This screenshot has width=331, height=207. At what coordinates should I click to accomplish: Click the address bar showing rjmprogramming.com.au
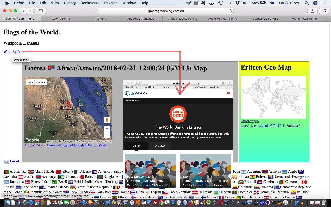point(165,11)
